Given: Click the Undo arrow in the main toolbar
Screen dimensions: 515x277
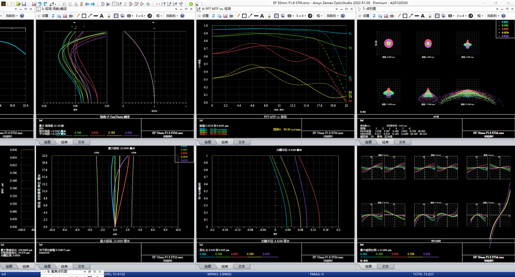Looking at the screenshot, I should 40,4.
